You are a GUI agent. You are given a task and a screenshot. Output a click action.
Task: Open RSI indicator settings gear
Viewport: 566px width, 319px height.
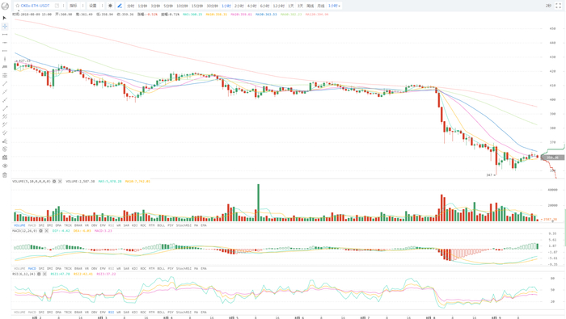[39, 274]
